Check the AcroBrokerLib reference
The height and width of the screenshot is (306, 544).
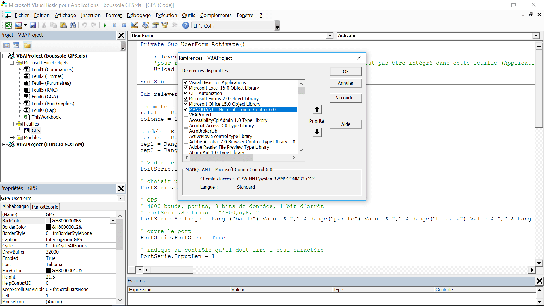click(x=186, y=131)
